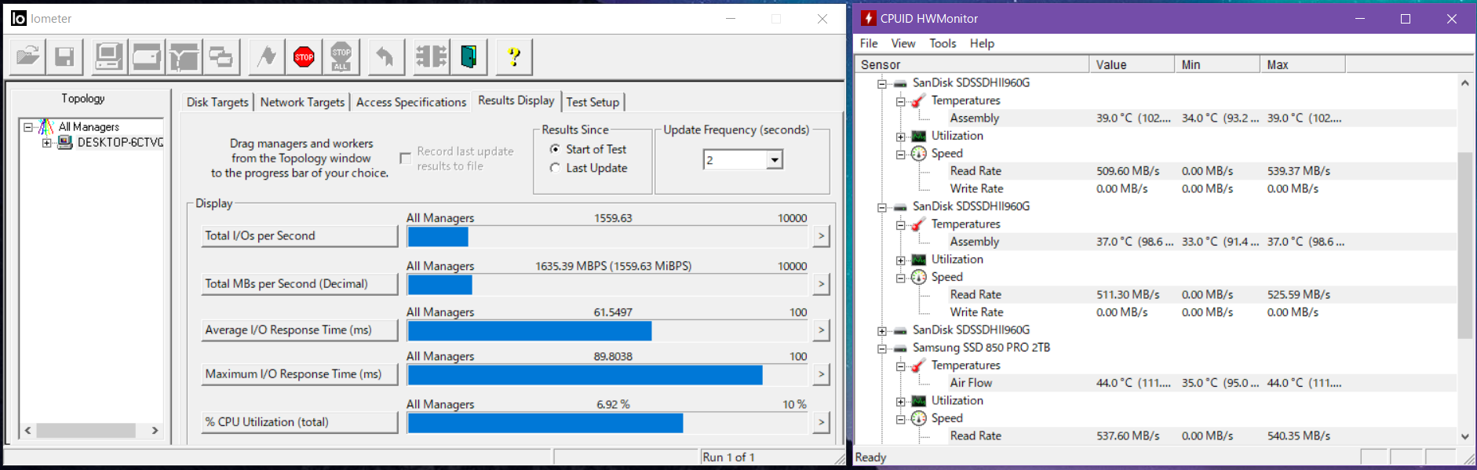Viewport: 1477px width, 470px height.
Task: Disconnect the selected worker or manager
Action: pos(432,56)
